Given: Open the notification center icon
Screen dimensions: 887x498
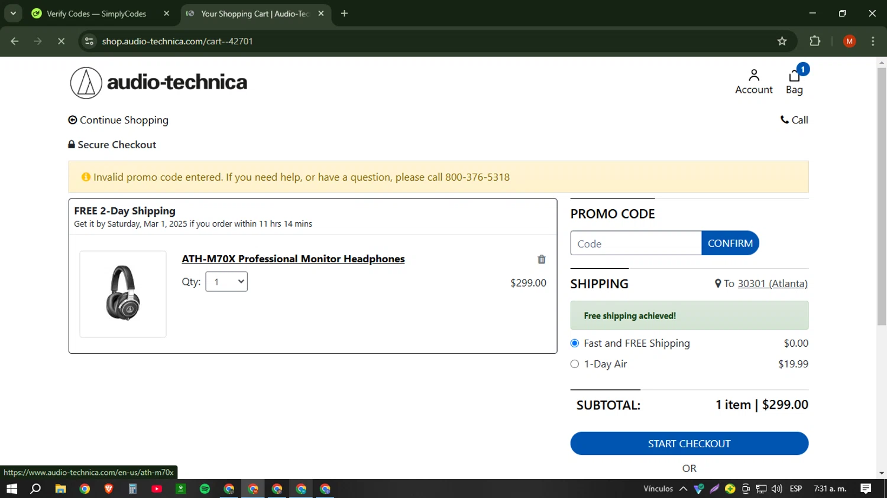Looking at the screenshot, I should [x=866, y=489].
